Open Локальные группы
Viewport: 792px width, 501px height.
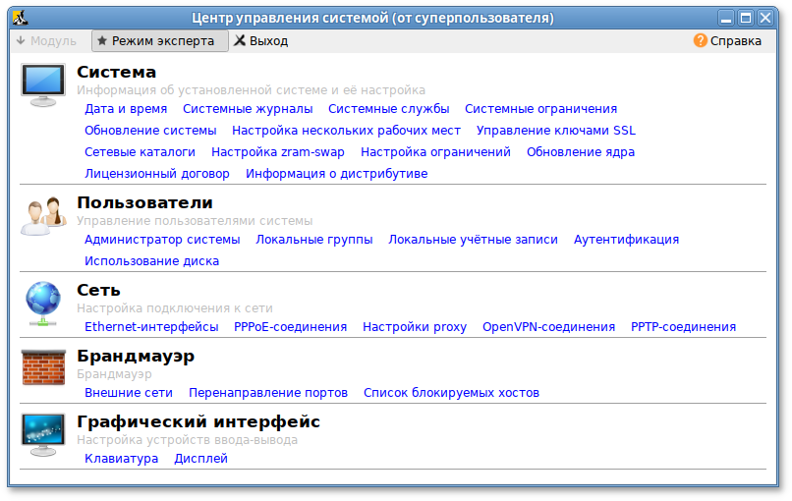314,240
